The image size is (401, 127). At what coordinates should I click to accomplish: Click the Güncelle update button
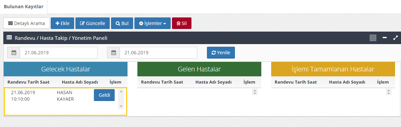[x=93, y=23]
